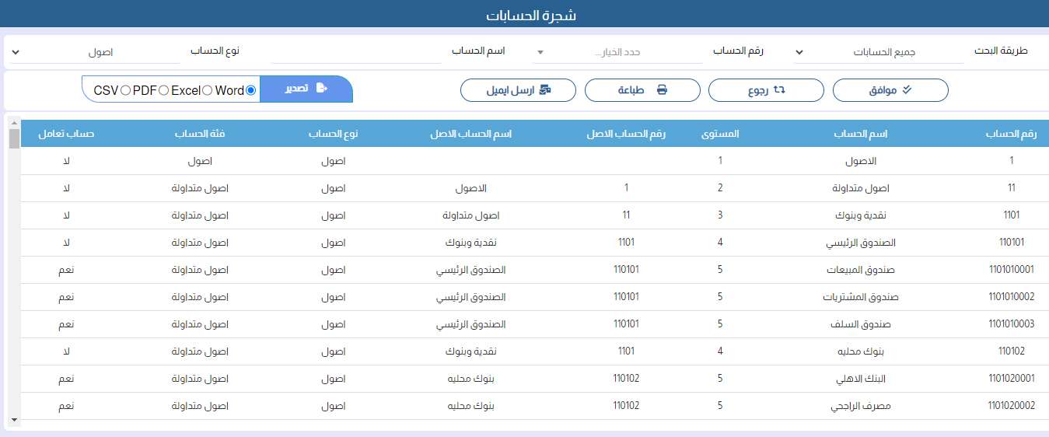Click the double-check icon on موافق

point(906,90)
